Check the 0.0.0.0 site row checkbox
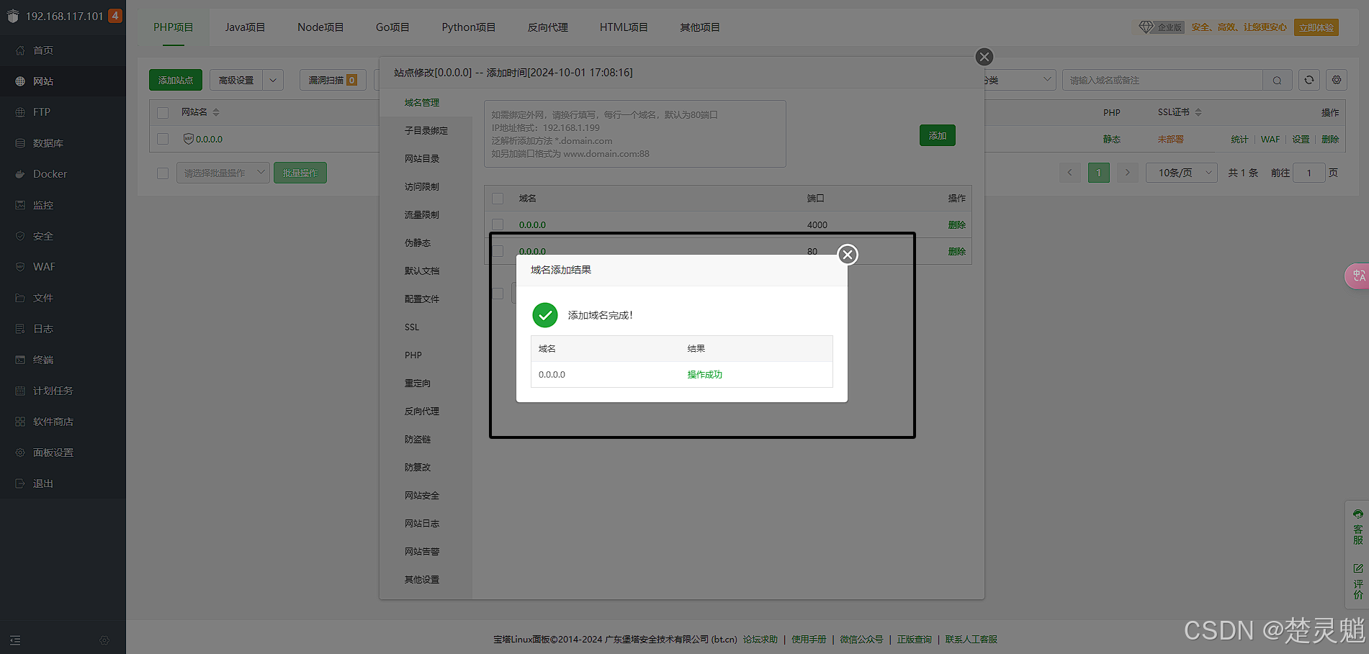 163,139
